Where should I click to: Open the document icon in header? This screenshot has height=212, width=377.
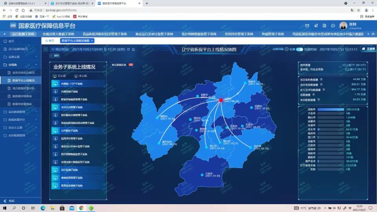point(324,26)
